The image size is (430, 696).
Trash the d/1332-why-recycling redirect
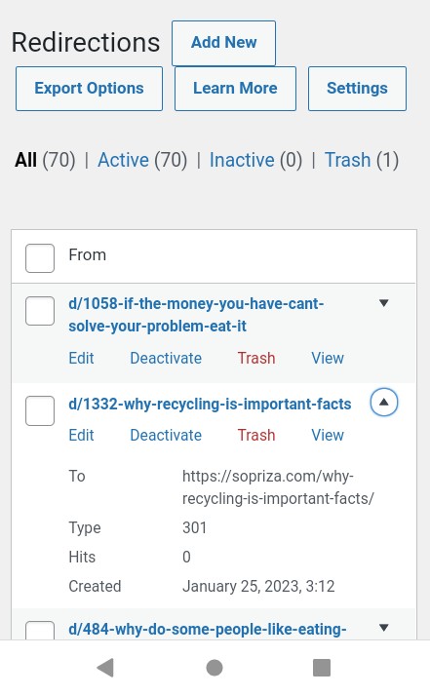[x=256, y=435]
